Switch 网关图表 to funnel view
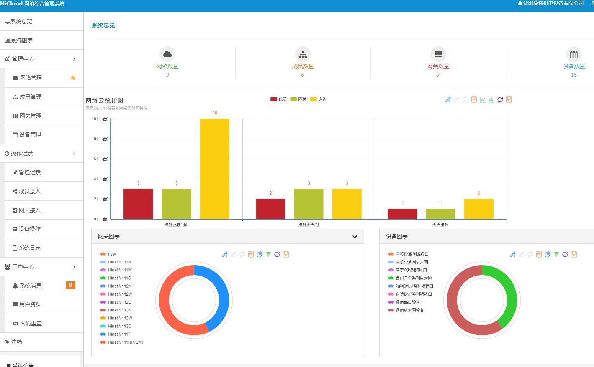This screenshot has width=594, height=367. [x=268, y=254]
